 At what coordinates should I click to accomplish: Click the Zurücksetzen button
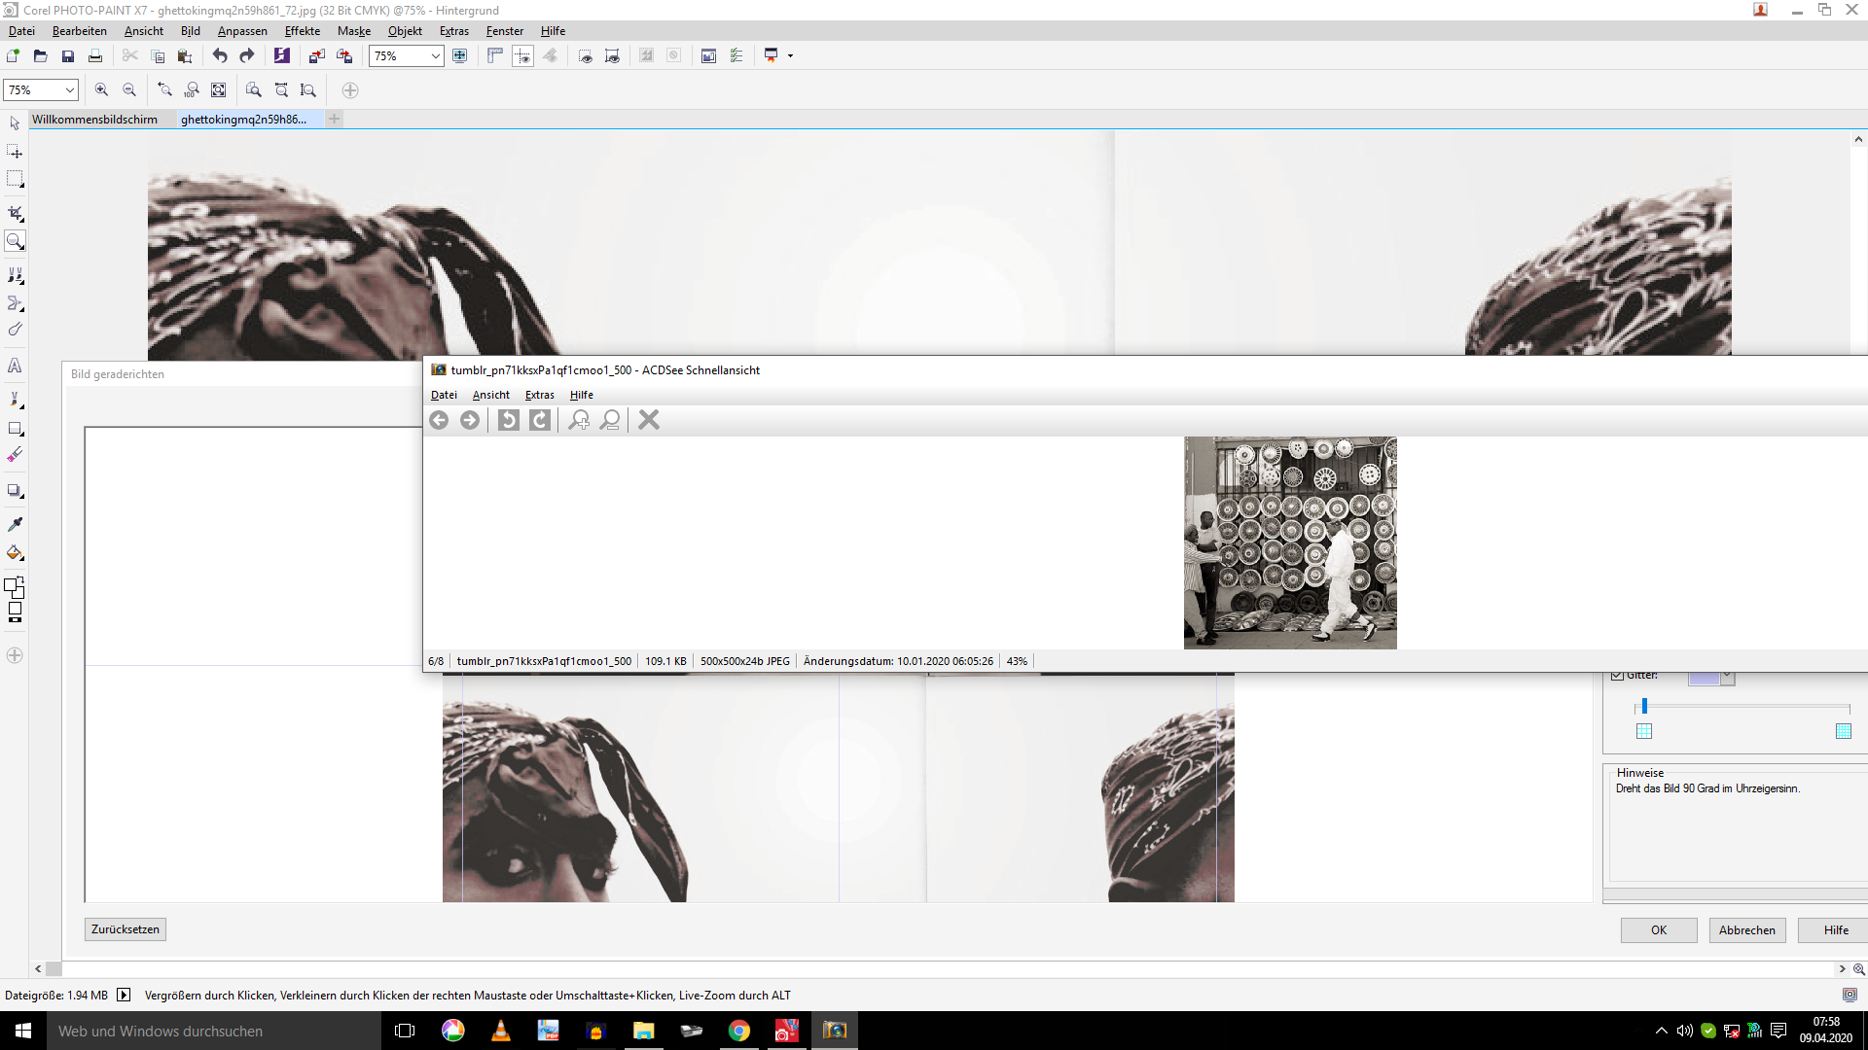point(126,929)
